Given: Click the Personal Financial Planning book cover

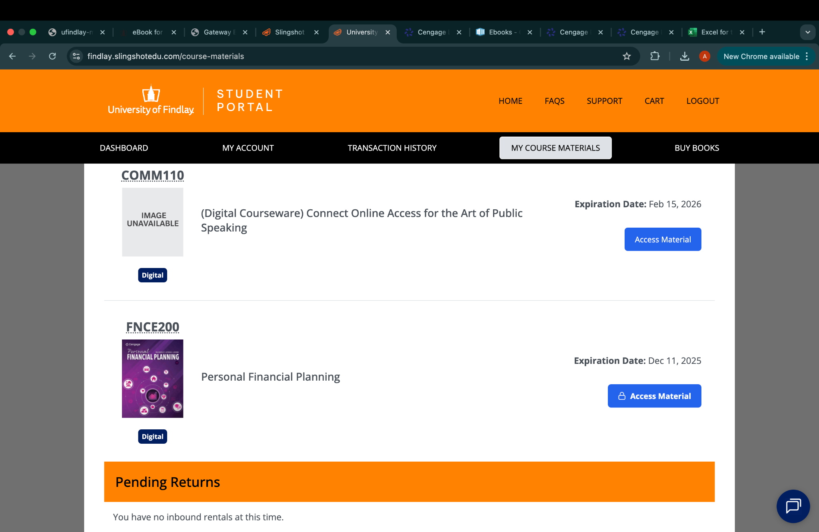Looking at the screenshot, I should coord(152,378).
